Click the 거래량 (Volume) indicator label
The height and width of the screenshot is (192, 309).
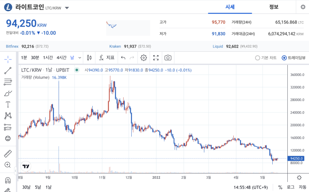click(35, 78)
